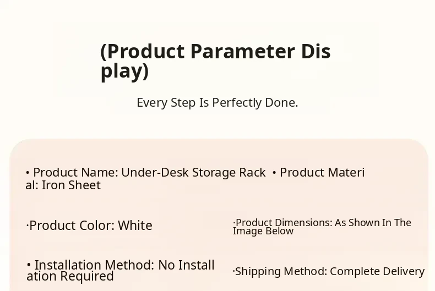This screenshot has width=435, height=291.
Task: Click the "Image Below" text
Action: (x=263, y=231)
